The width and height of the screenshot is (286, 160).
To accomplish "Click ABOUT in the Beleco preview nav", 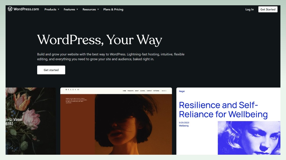I will (137, 91).
